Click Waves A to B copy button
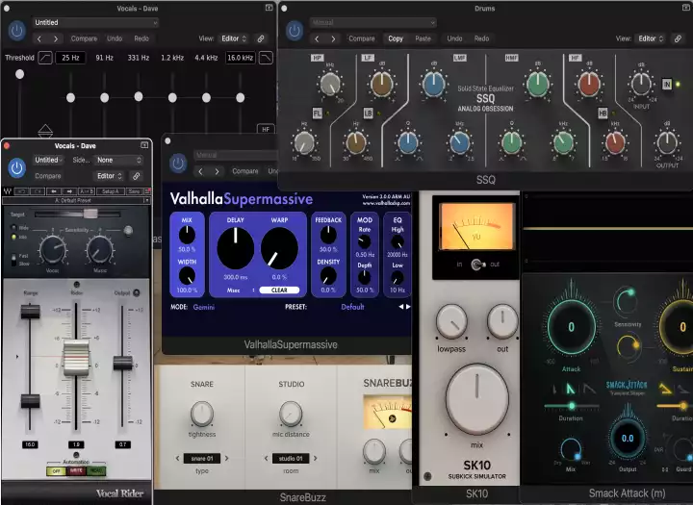 click(87, 191)
